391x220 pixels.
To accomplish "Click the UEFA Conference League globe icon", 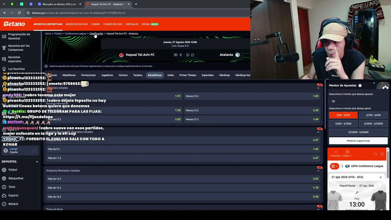I will pos(347,166).
